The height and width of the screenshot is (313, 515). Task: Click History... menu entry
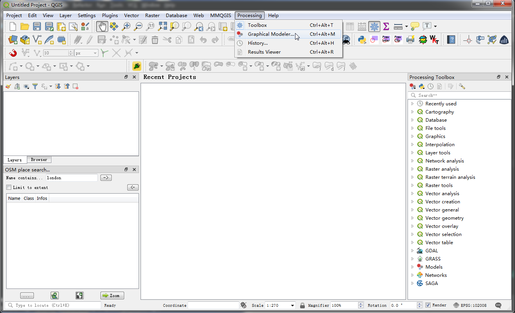click(x=288, y=43)
